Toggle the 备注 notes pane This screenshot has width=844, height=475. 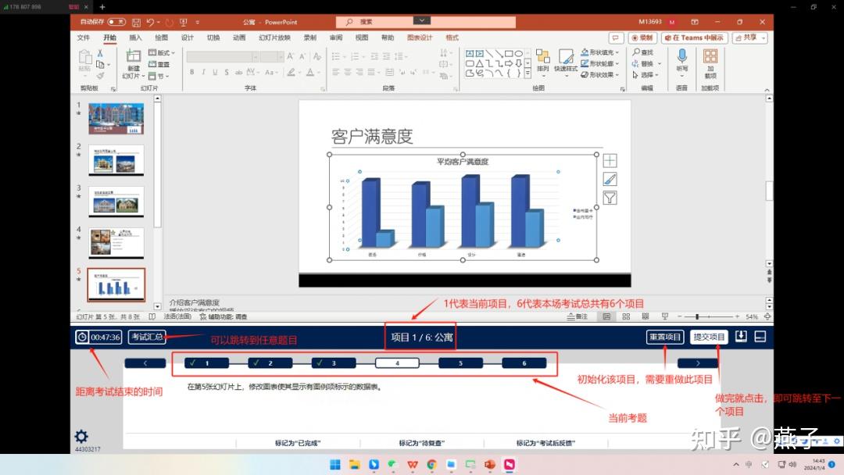coord(577,316)
